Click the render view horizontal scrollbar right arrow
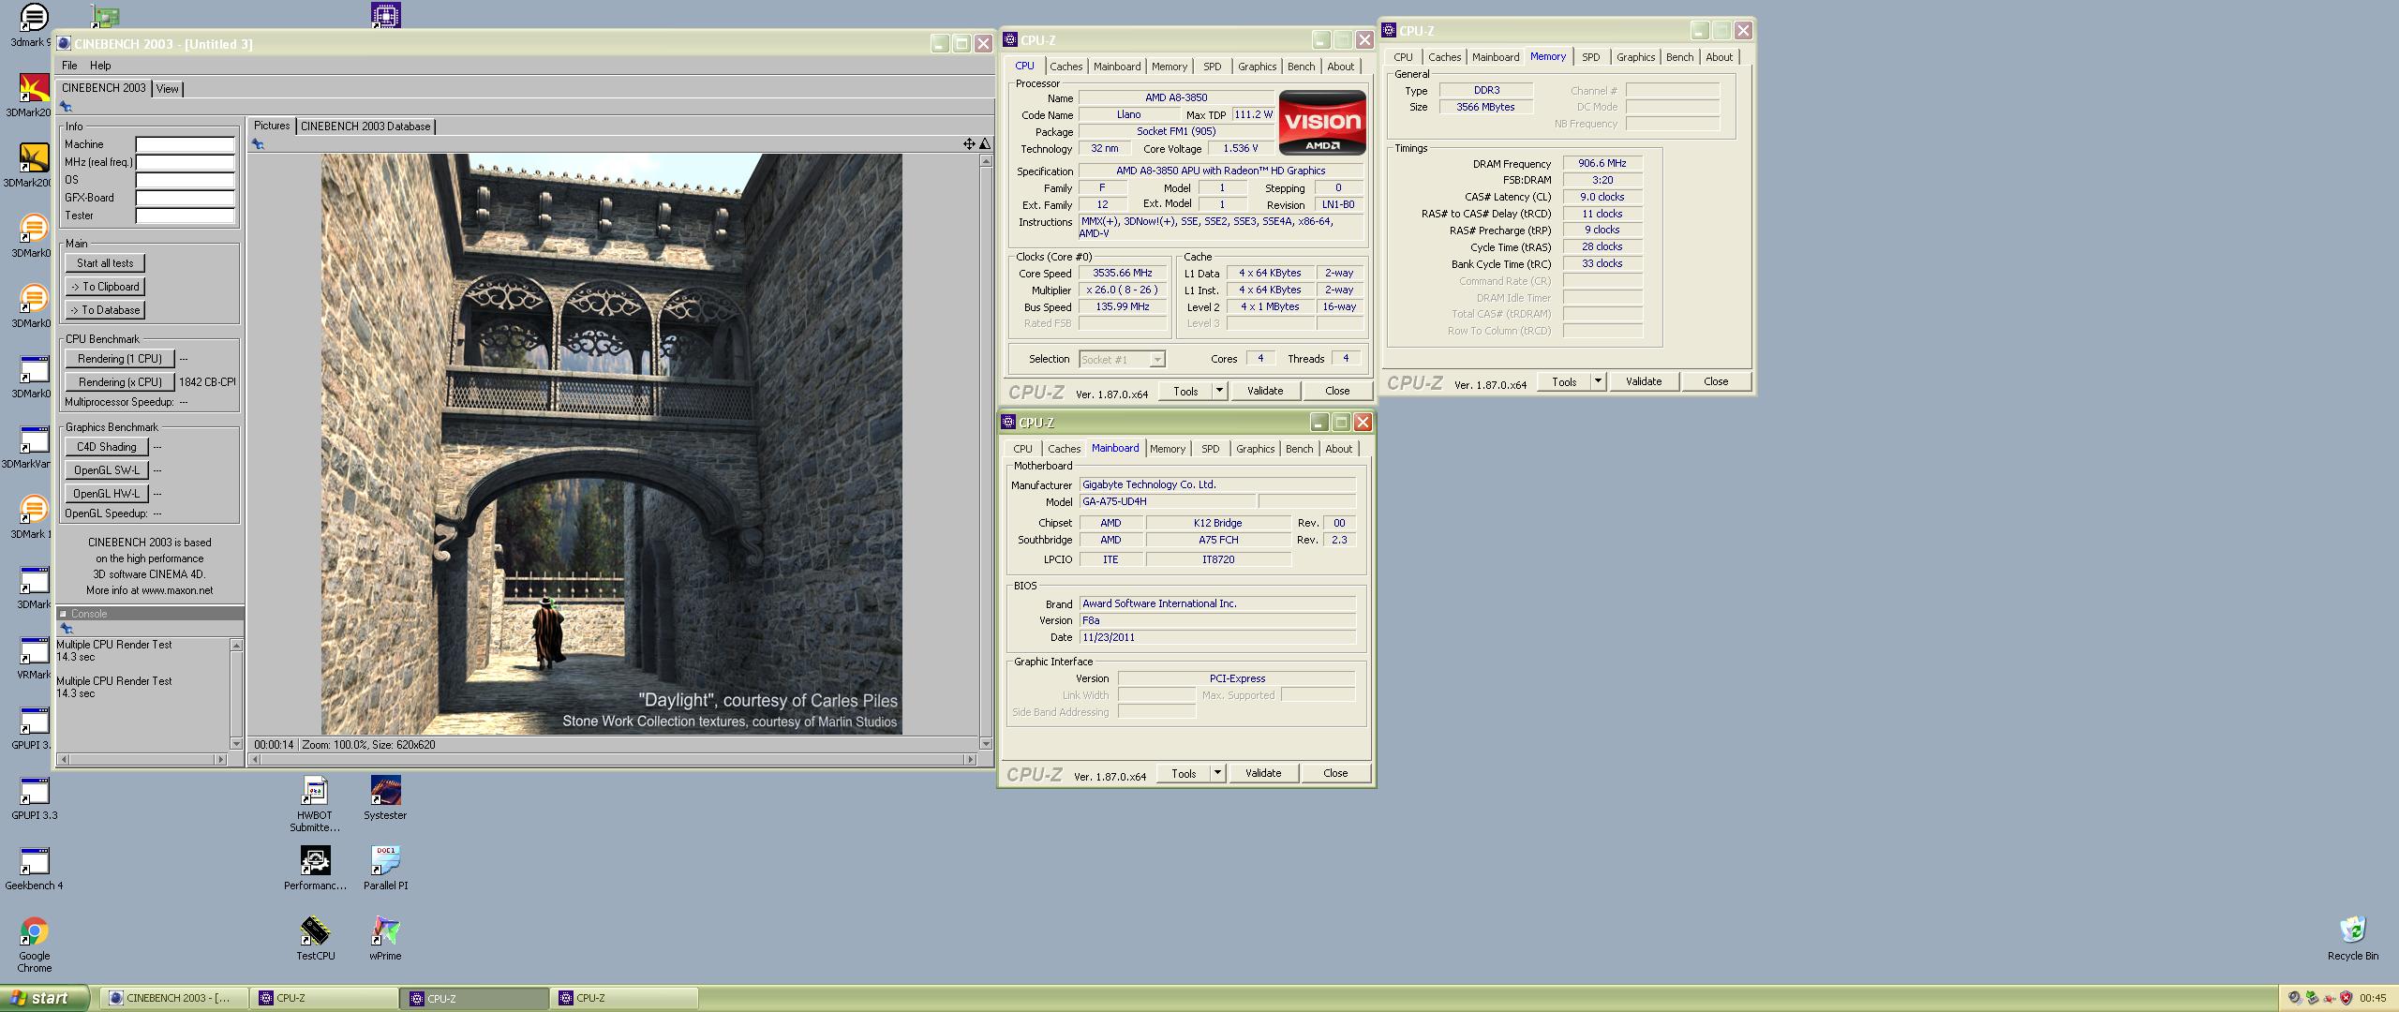The height and width of the screenshot is (1012, 2399). [971, 759]
